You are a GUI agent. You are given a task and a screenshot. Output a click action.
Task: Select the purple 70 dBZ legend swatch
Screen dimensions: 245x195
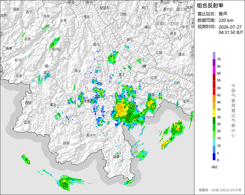214,56
